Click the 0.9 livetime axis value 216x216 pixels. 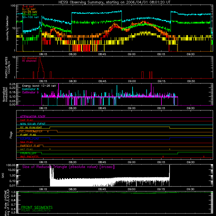tap(13, 196)
